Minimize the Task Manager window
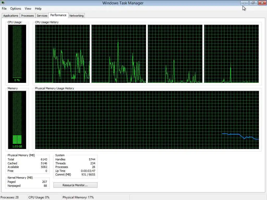 click(x=245, y=3)
